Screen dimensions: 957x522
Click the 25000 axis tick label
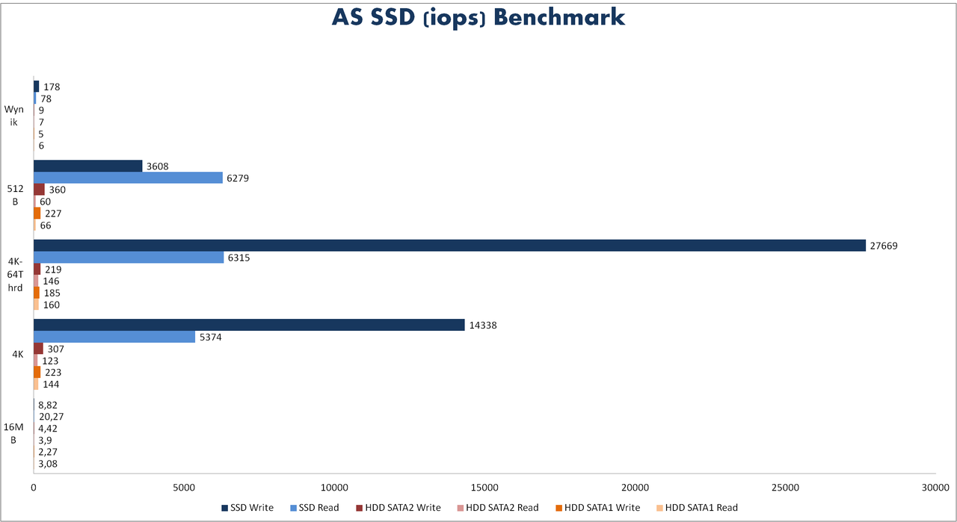tap(786, 487)
